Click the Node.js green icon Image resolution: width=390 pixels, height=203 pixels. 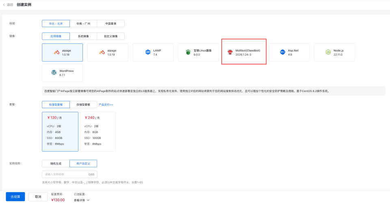pos(328,52)
